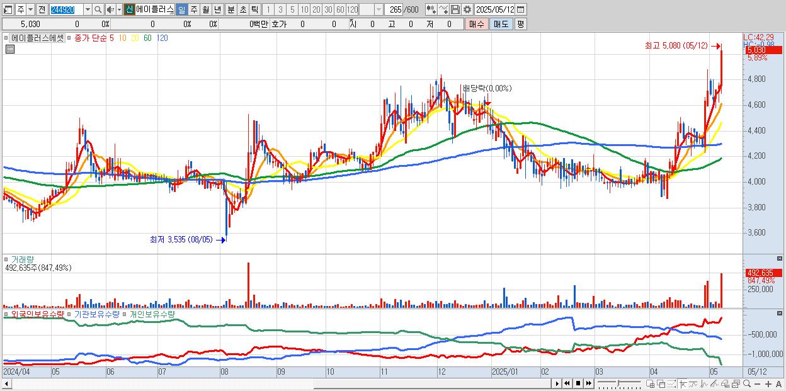
Task: Click the play forward button in bottom bar
Action: 557,383
